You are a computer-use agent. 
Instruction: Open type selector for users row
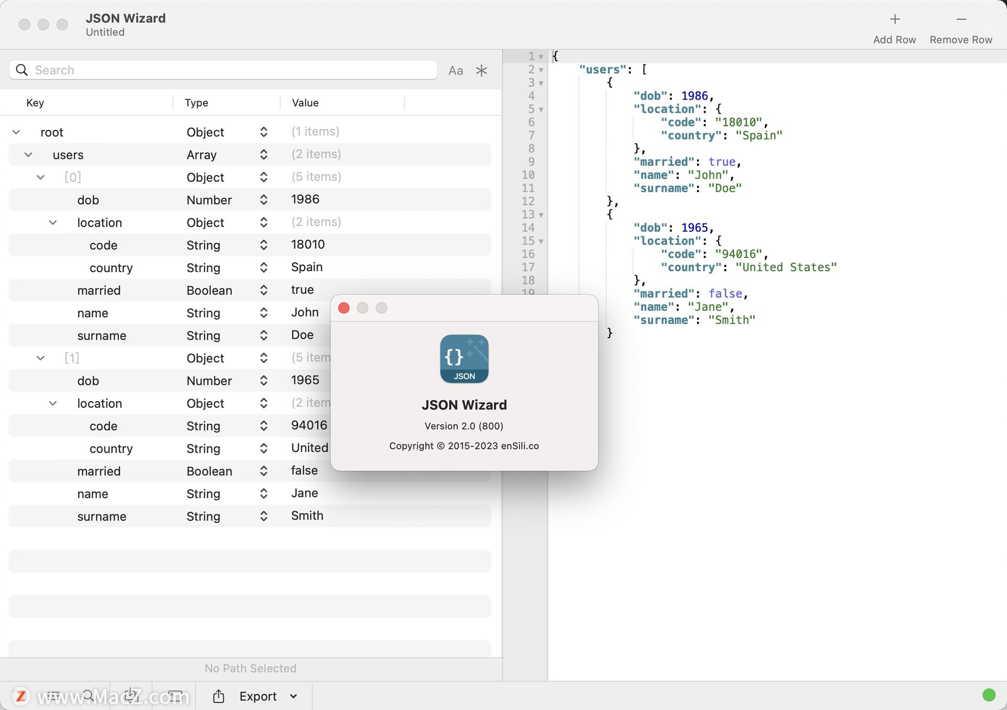(264, 155)
